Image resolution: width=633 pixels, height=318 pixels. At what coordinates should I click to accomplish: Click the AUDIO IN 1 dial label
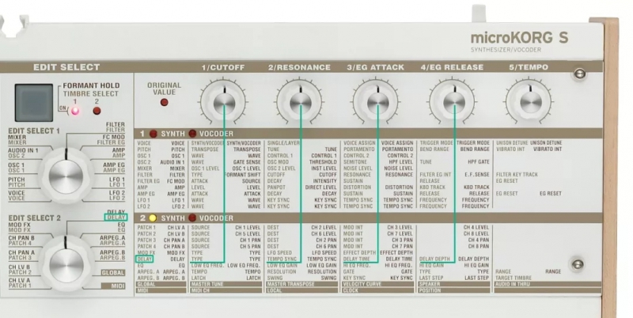[x=24, y=150]
